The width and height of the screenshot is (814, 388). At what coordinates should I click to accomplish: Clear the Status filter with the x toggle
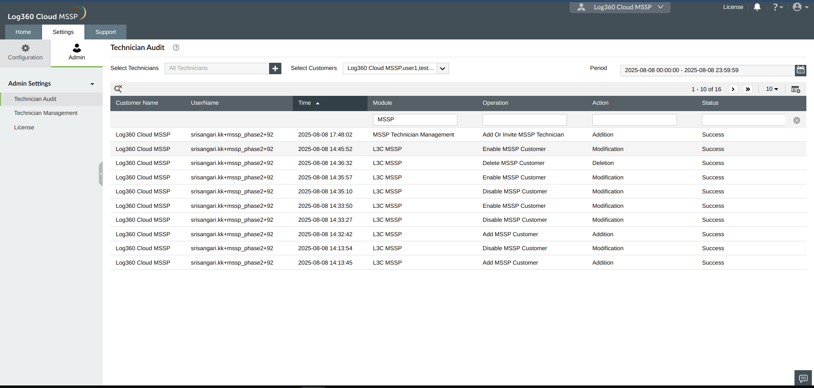[797, 120]
